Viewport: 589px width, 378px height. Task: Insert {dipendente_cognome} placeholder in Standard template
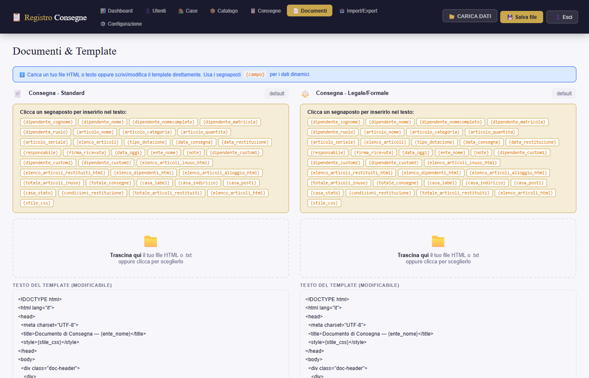[48, 122]
